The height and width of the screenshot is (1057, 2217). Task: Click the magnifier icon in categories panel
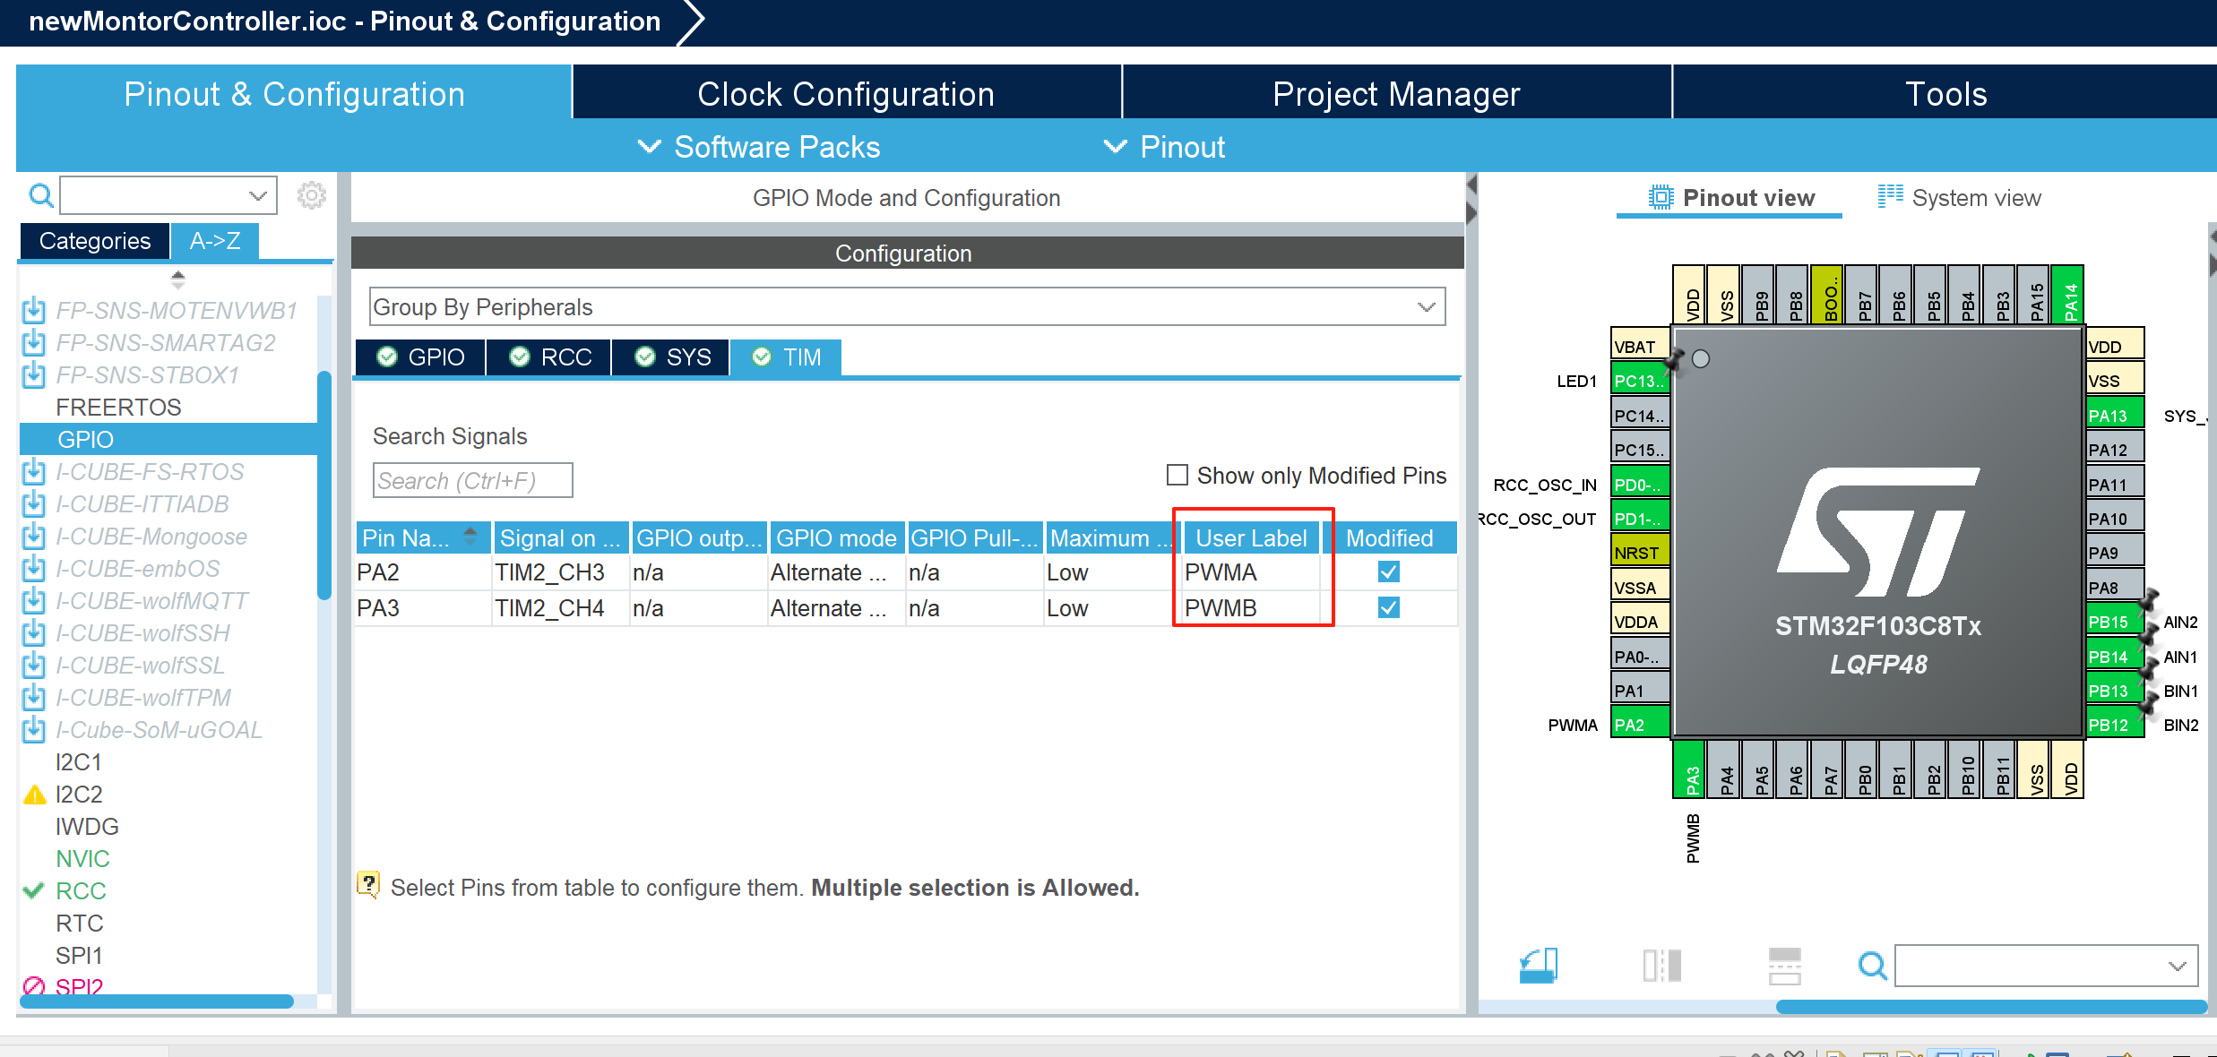[x=40, y=195]
